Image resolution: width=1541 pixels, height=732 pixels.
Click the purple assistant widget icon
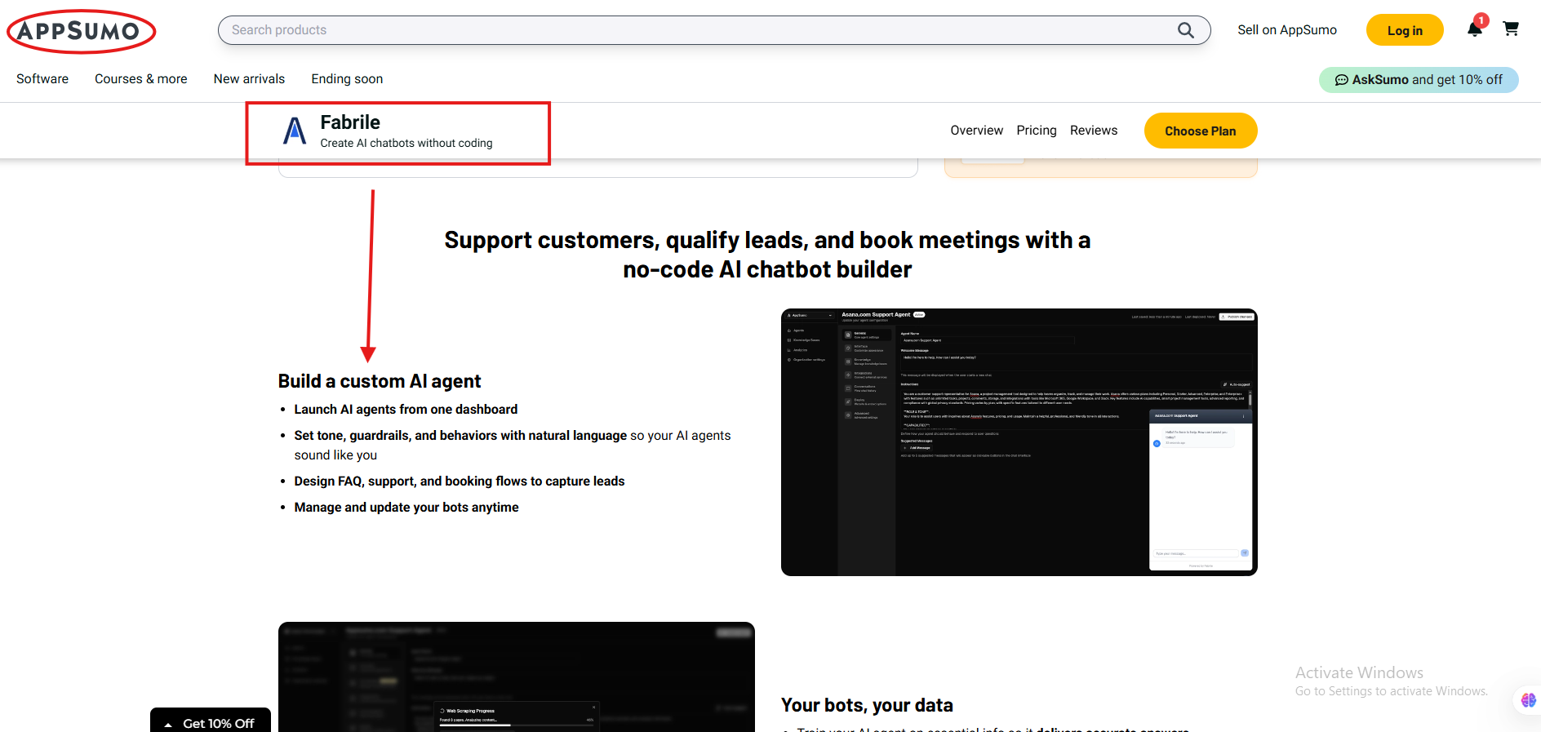[x=1528, y=700]
